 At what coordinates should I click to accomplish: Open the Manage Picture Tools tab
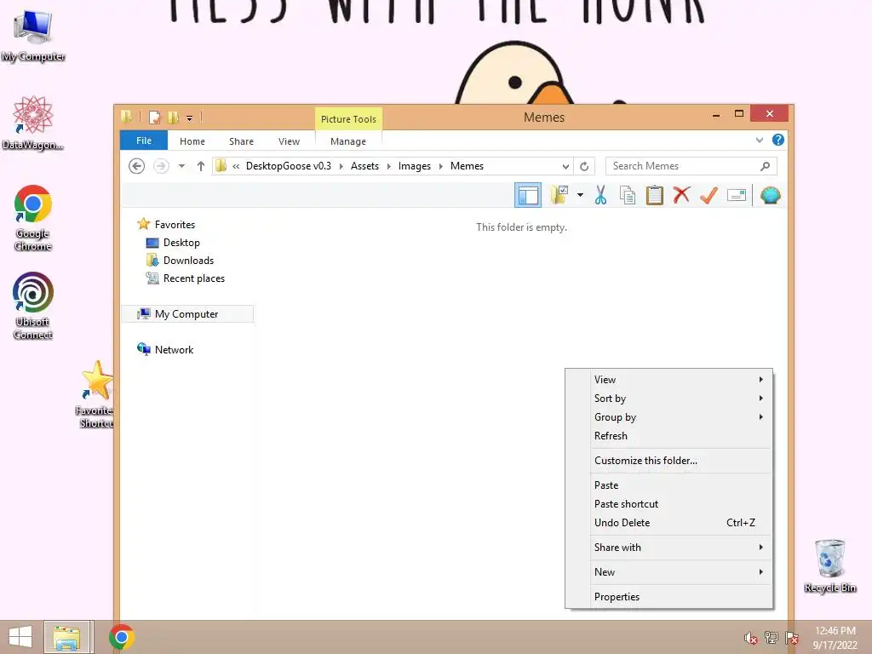click(348, 141)
